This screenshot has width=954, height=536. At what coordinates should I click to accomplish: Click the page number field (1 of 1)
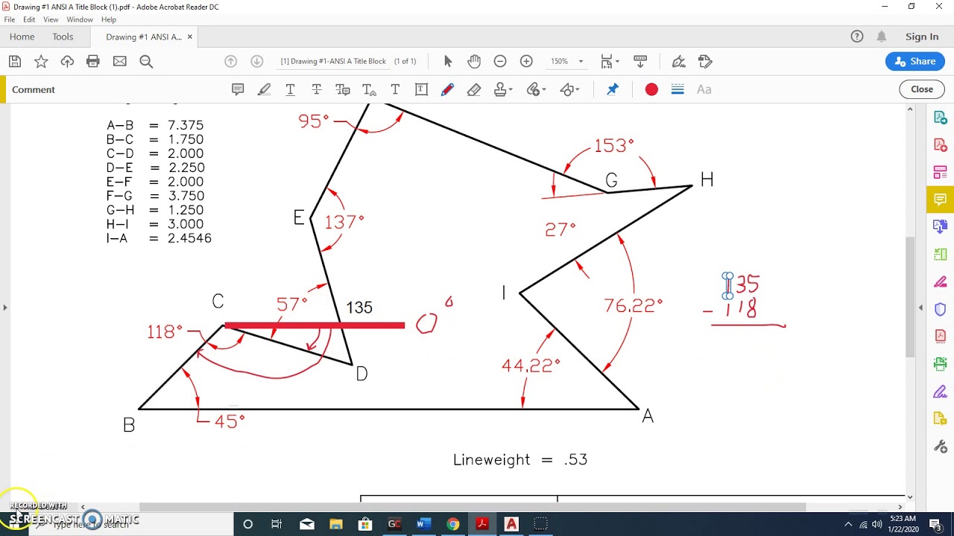coord(405,61)
